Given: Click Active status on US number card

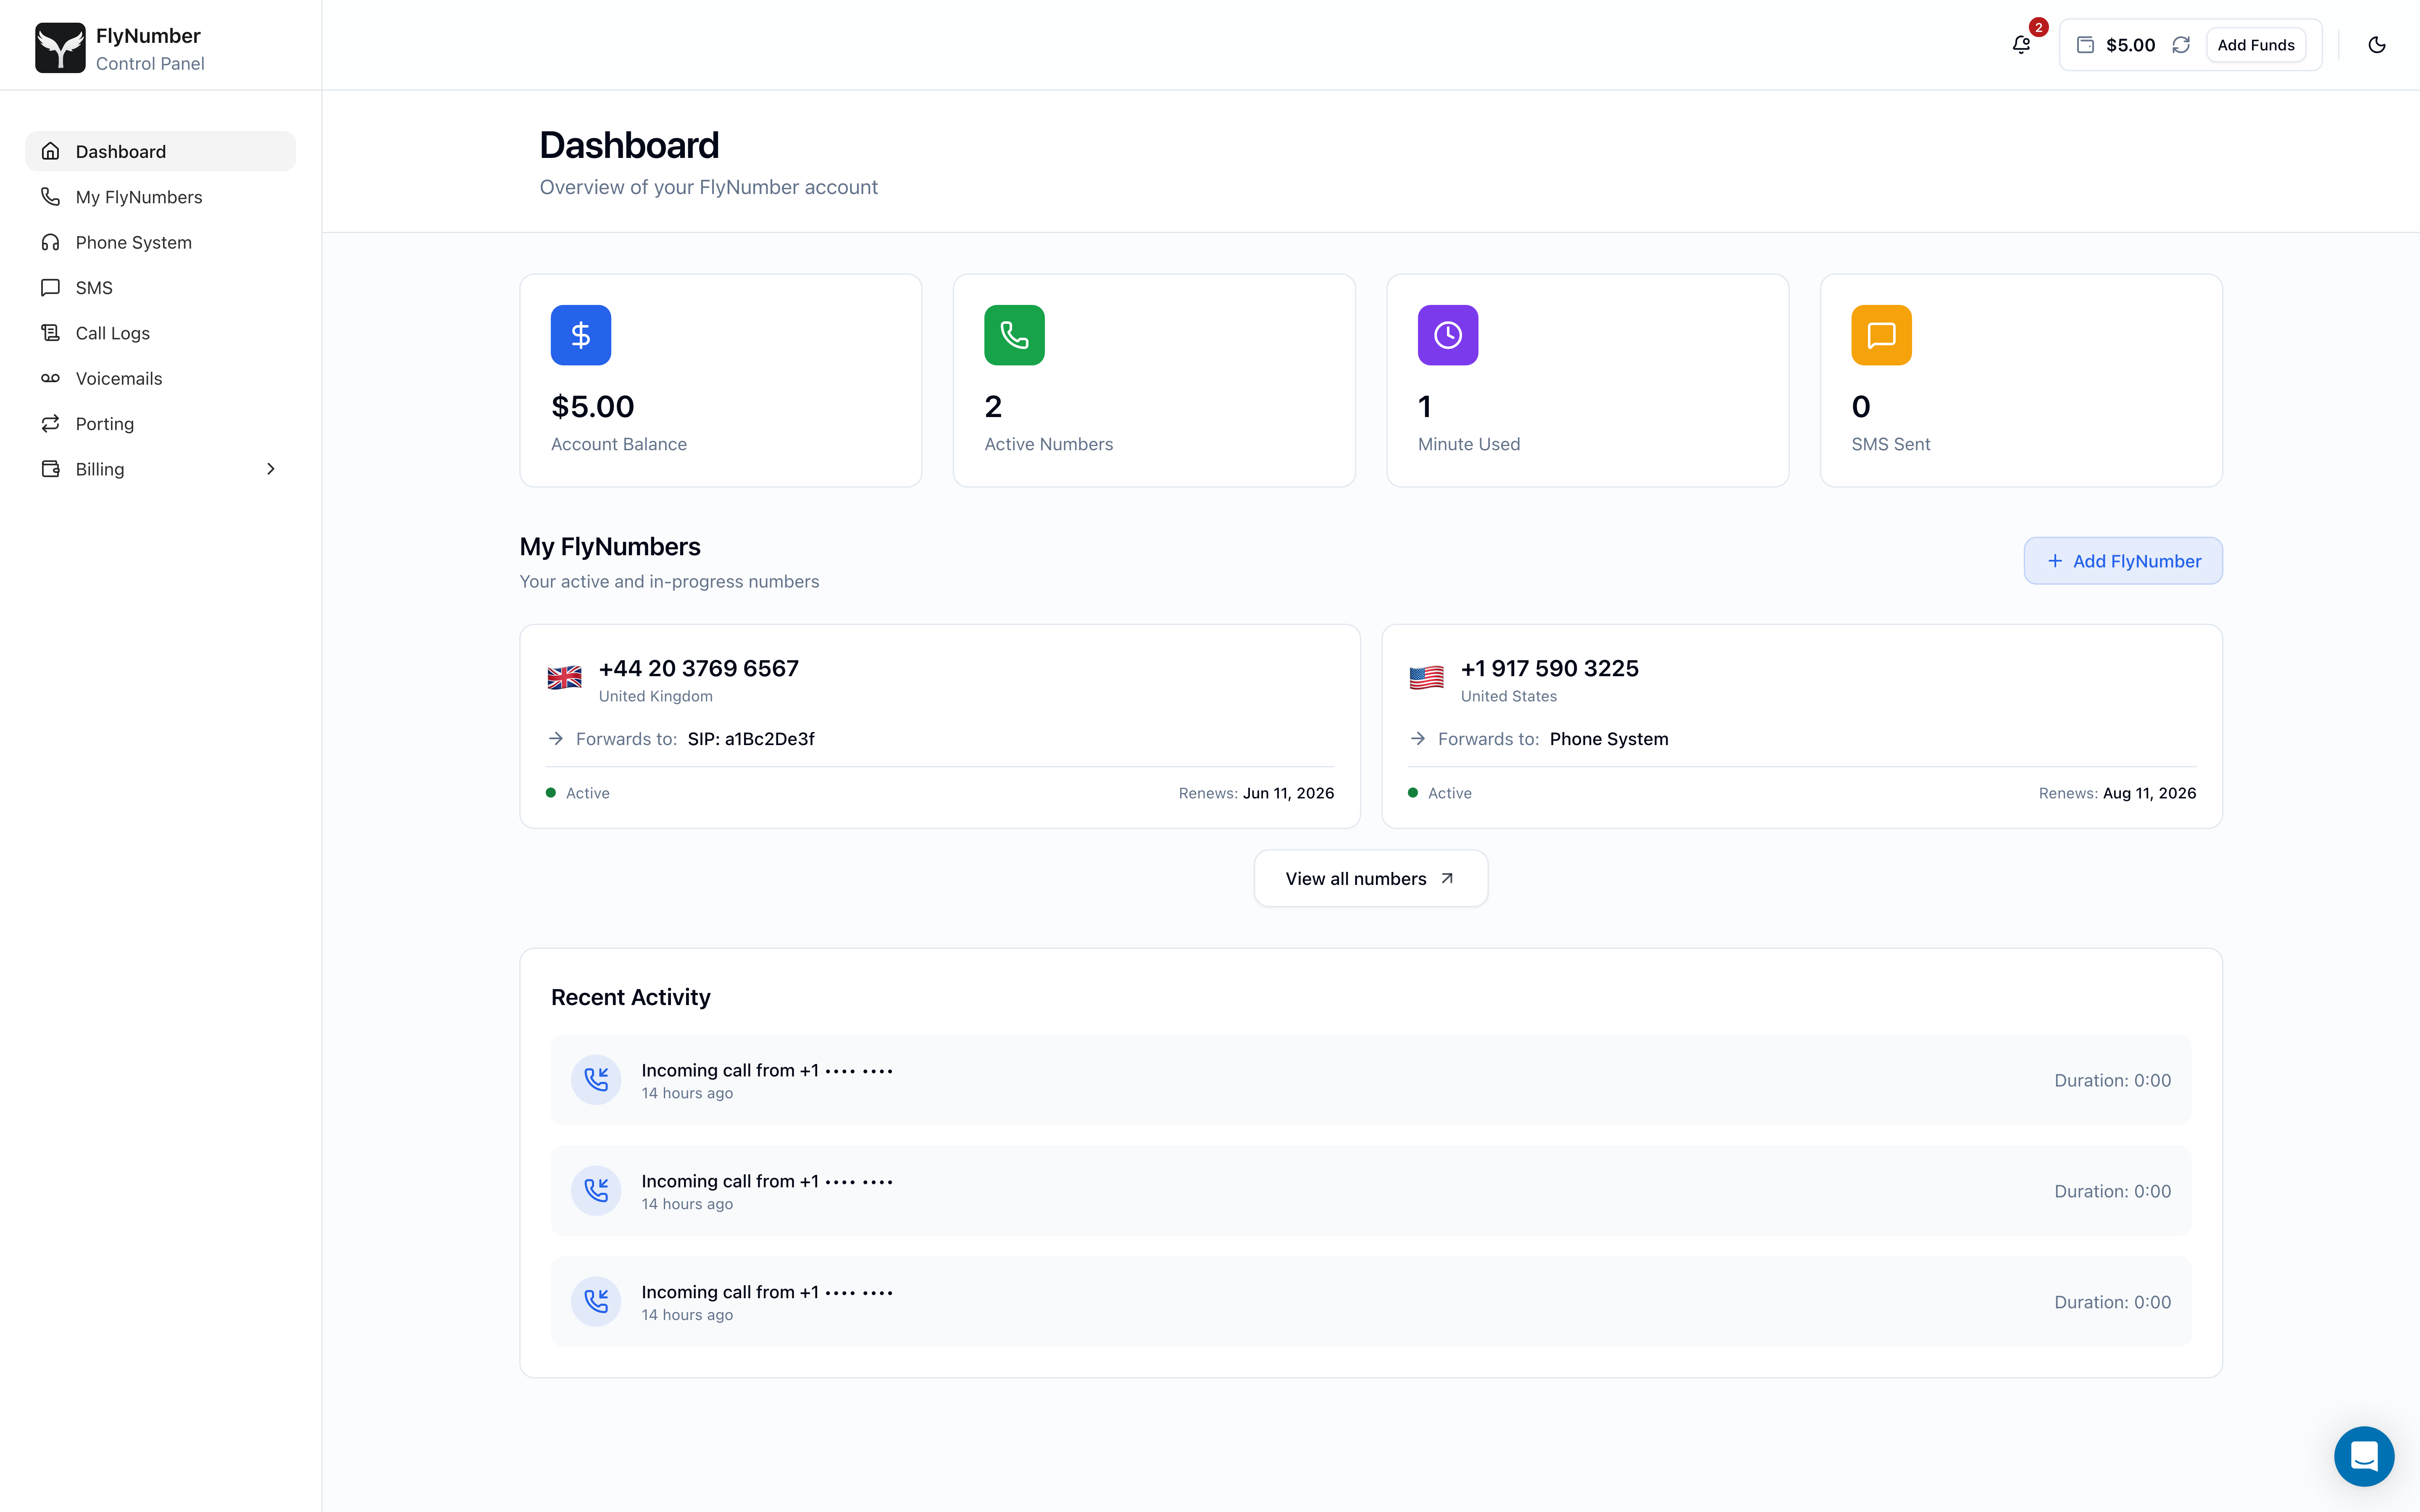Looking at the screenshot, I should pos(1440,793).
